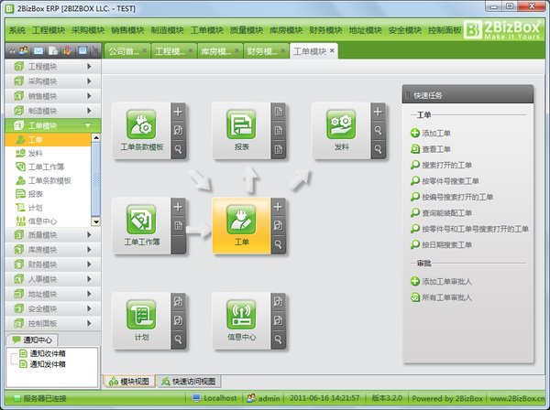Viewport: 550px width, 410px height.
Task: Expand 销售模块 in the sidebar
Action: click(53, 96)
